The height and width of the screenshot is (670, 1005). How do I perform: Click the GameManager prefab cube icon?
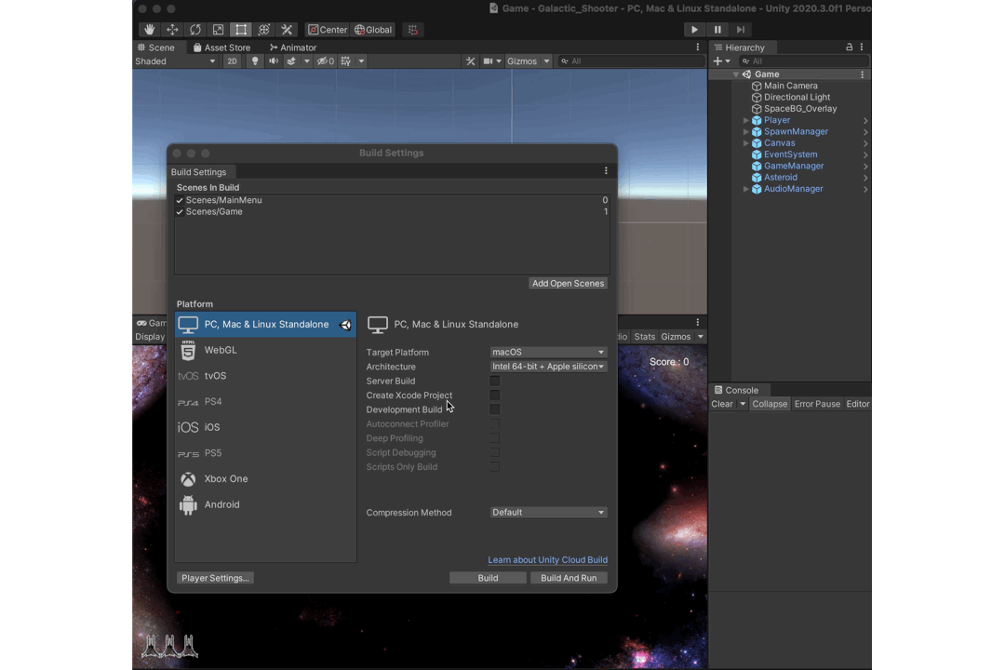point(757,166)
